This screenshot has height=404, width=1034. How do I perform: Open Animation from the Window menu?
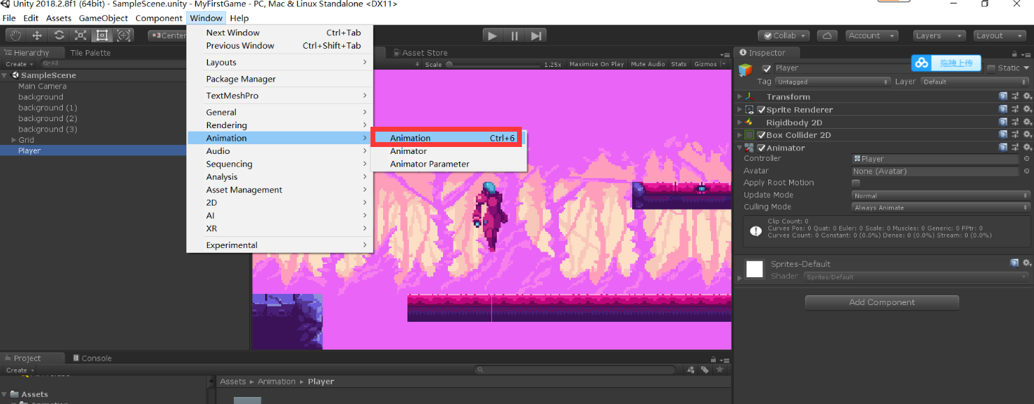coord(410,137)
